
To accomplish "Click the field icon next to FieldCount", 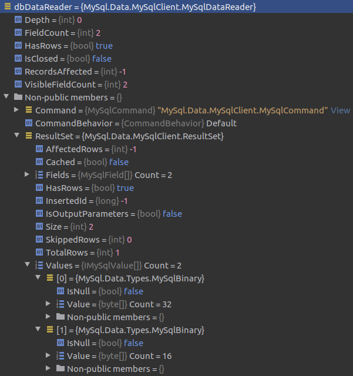I will point(18,32).
